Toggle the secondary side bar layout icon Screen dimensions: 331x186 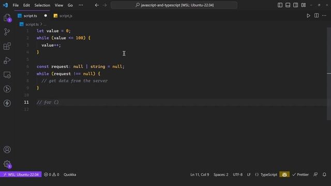(x=295, y=5)
